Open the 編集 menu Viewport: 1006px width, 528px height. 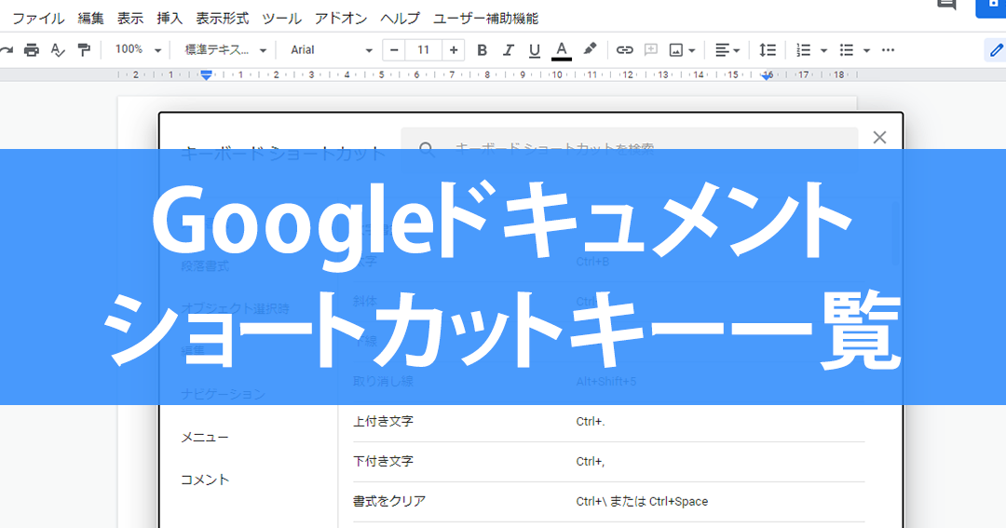click(90, 19)
